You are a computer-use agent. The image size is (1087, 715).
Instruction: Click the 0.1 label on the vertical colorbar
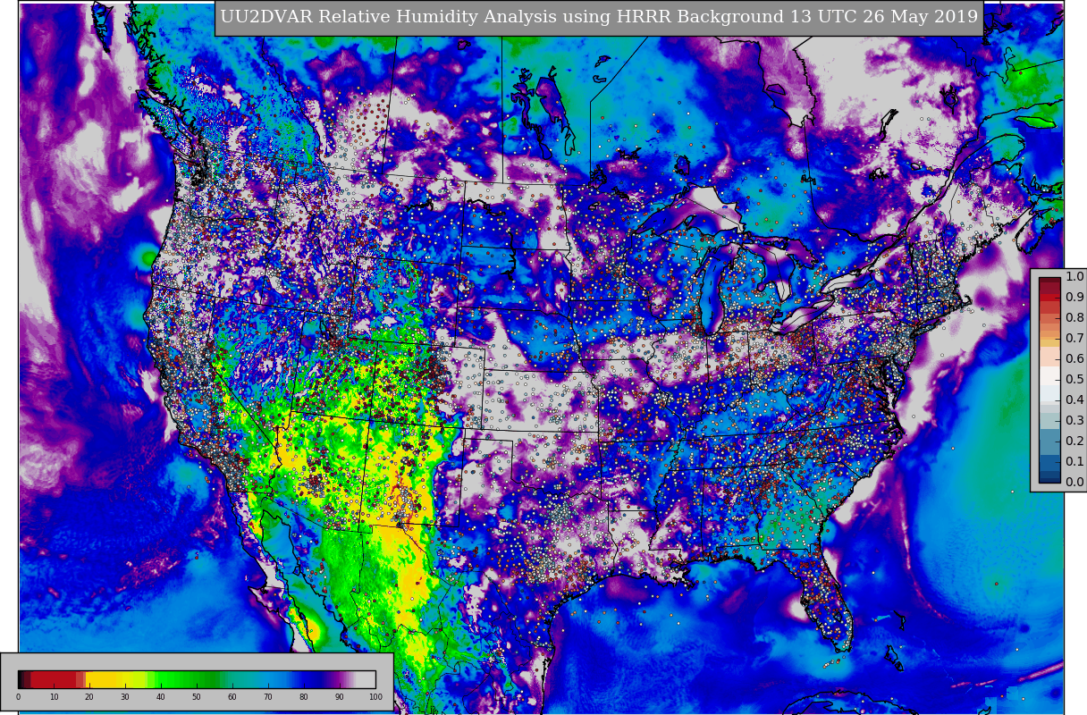pos(1074,461)
